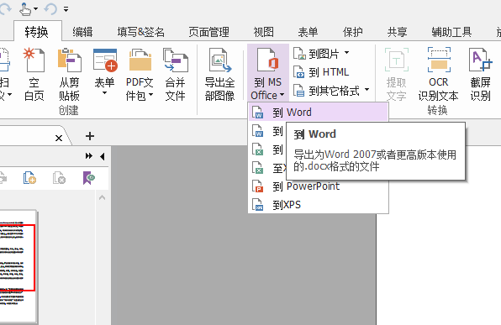Open the 视图 tab
The image size is (501, 325).
pos(264,32)
